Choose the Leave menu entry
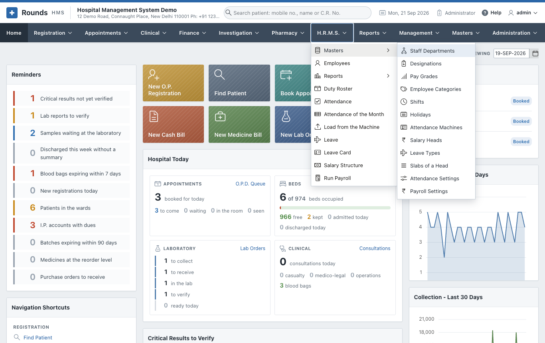Viewport: 545px width, 343px height. [x=354, y=140]
